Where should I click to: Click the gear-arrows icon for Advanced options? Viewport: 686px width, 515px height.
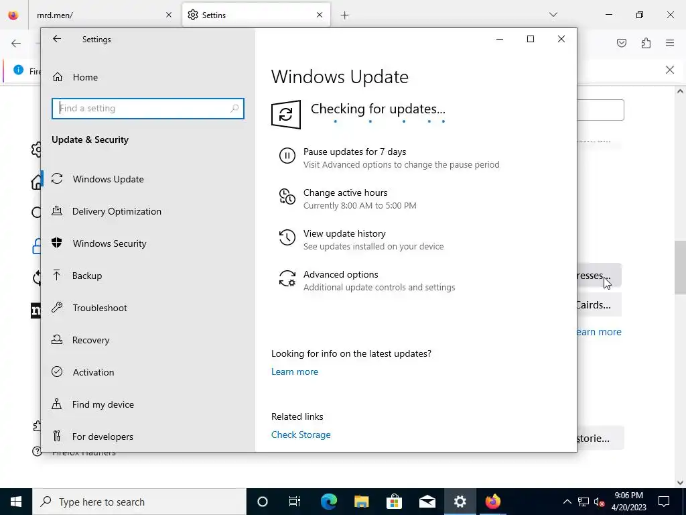pos(287,278)
